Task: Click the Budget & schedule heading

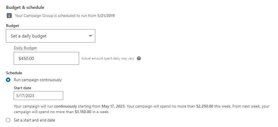Action: pyautogui.click(x=25, y=8)
